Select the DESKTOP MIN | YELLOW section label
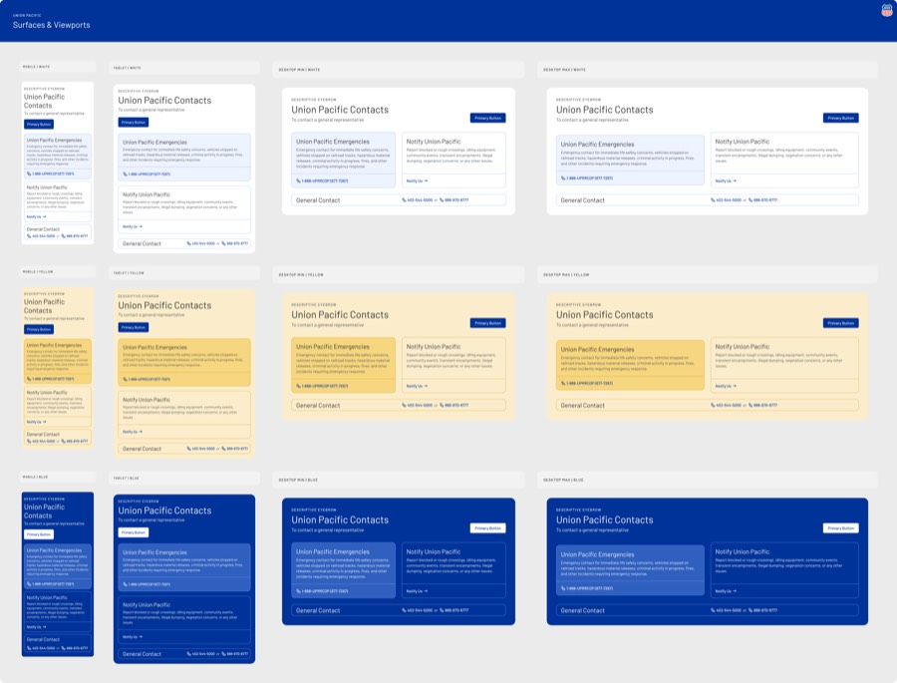897x683 pixels. coord(301,275)
